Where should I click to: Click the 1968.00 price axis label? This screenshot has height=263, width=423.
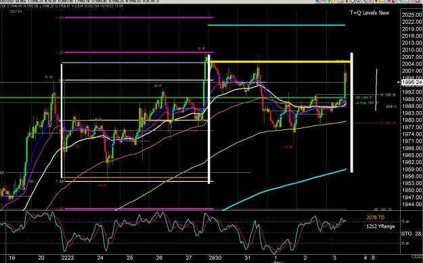[412, 148]
